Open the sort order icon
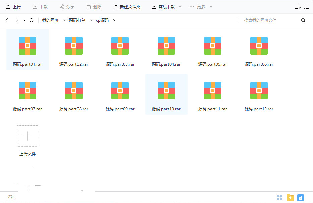This screenshot has height=203, width=313. coord(298,7)
